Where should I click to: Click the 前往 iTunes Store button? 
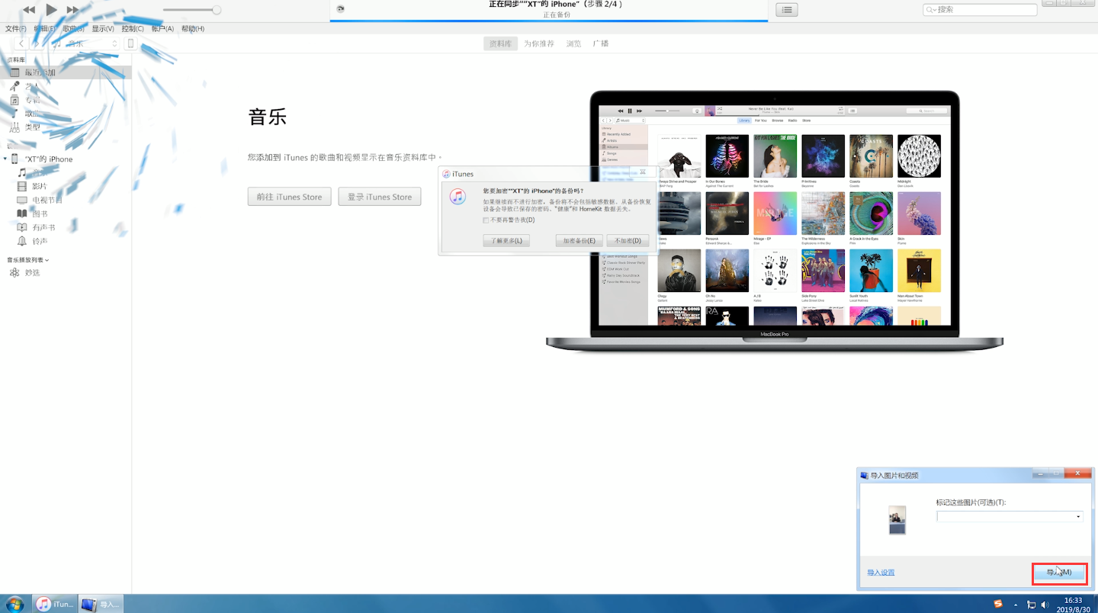click(289, 197)
